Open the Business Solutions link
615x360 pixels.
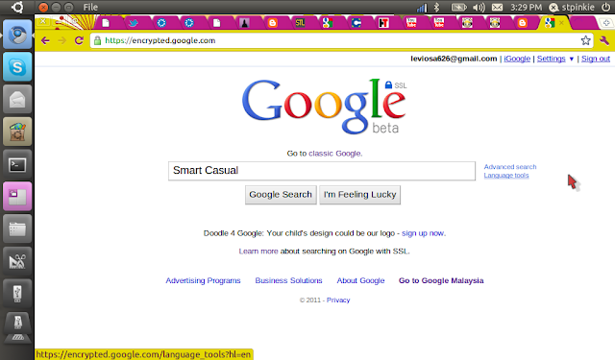click(288, 281)
